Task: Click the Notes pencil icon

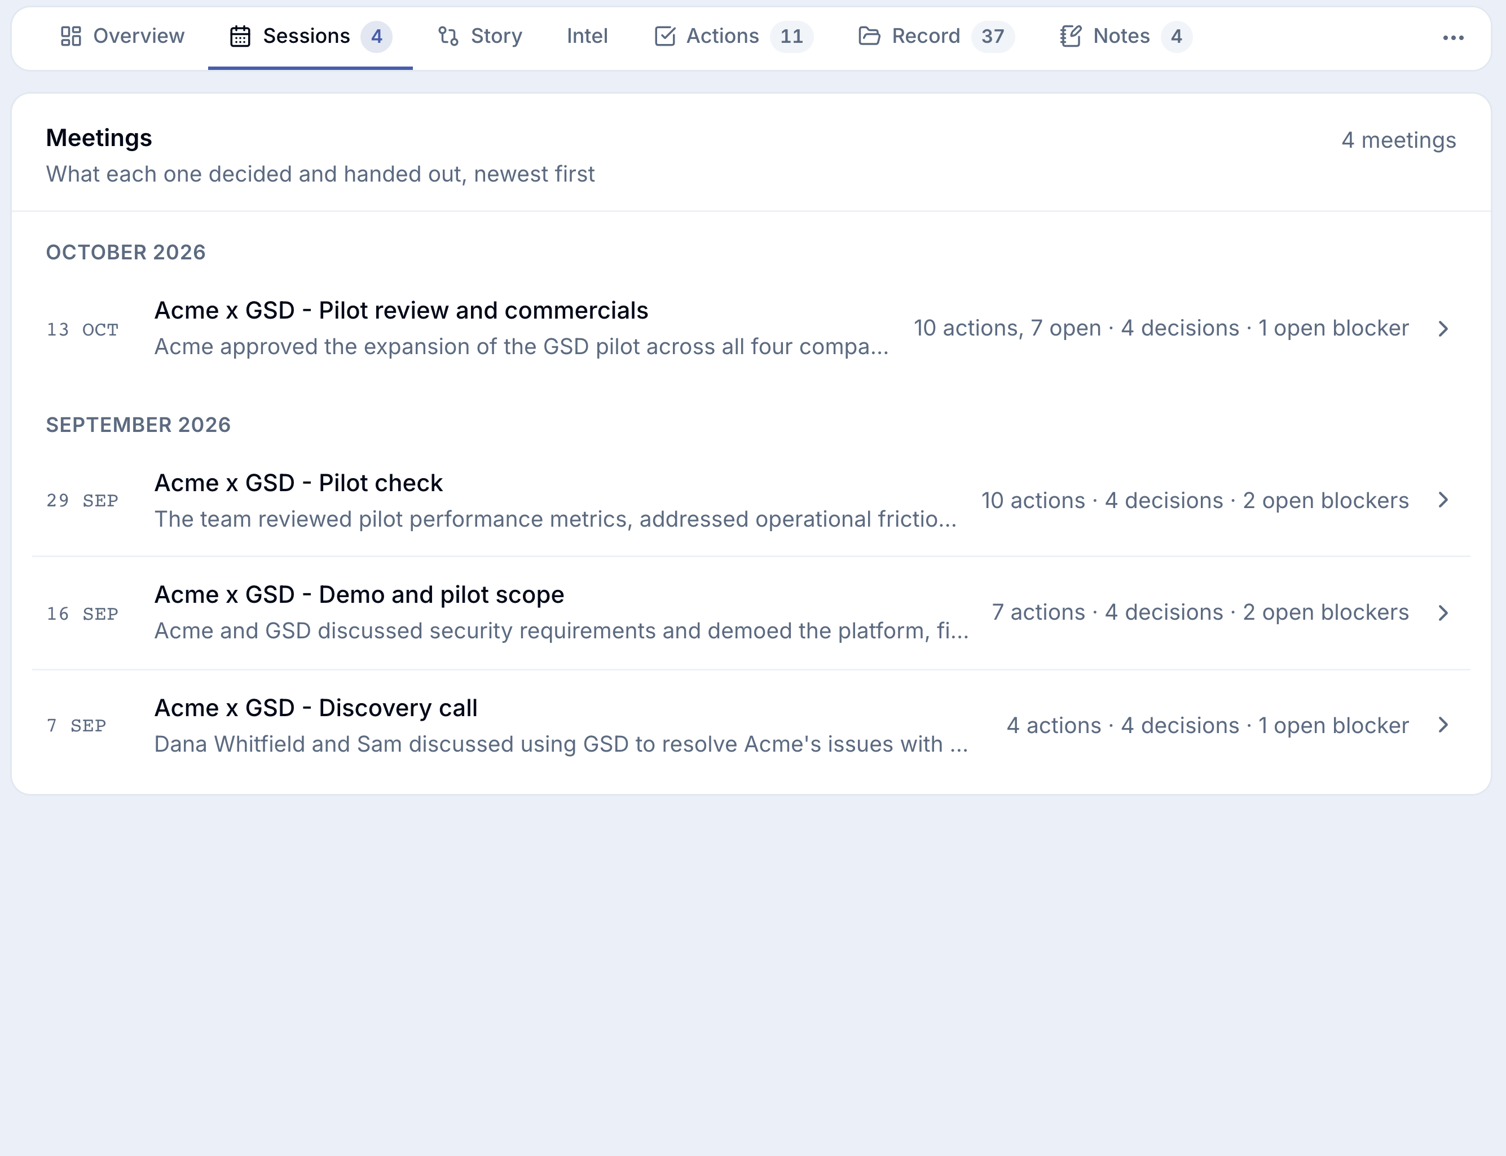Action: [x=1071, y=37]
